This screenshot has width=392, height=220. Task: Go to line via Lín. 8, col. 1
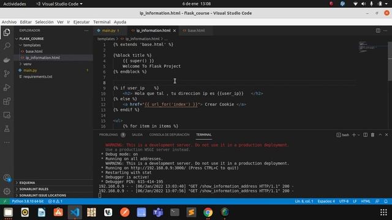tap(304, 201)
